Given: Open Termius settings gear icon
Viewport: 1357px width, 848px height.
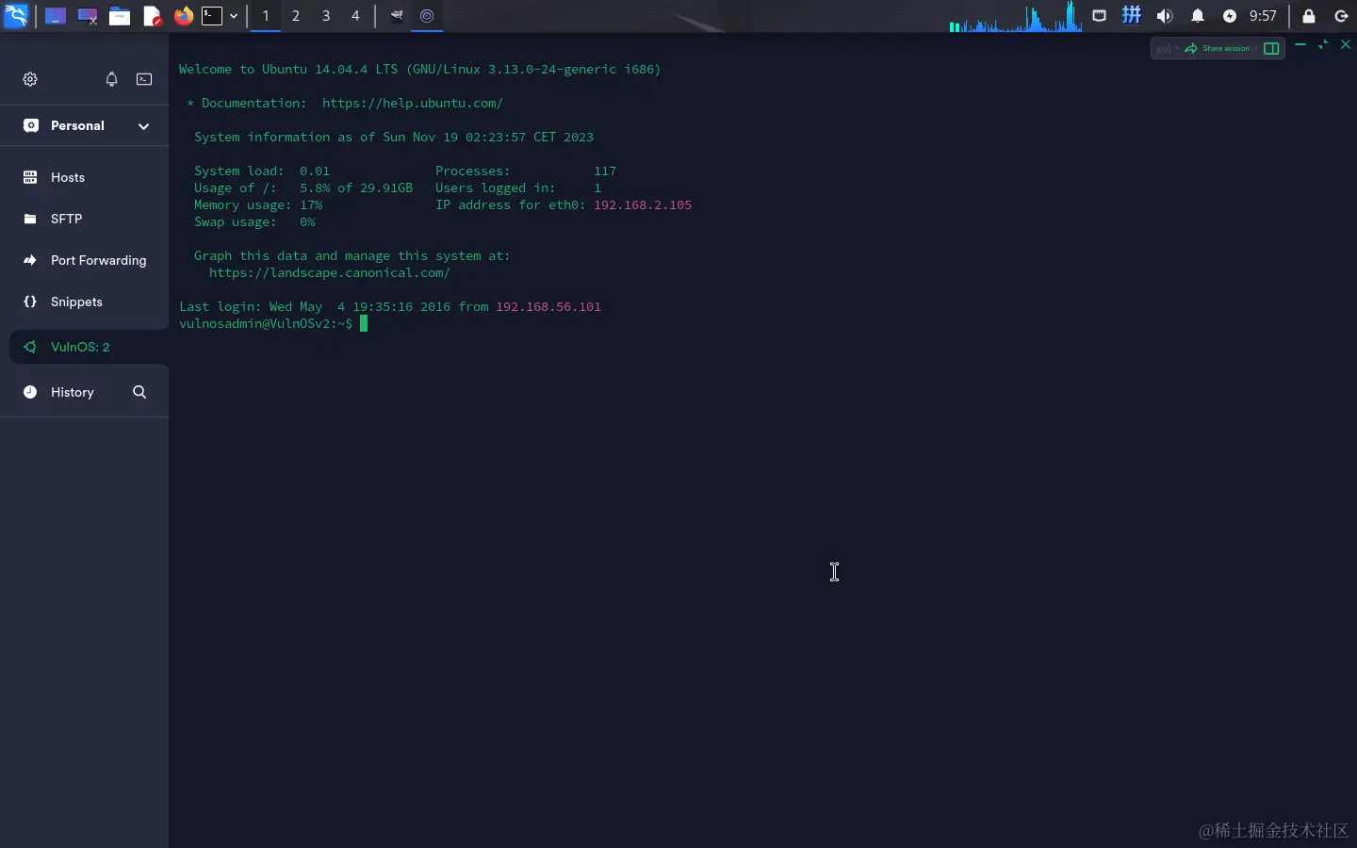Looking at the screenshot, I should 30,79.
